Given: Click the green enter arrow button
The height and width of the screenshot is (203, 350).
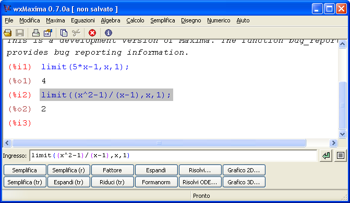Looking at the screenshot, I should 326,156.
